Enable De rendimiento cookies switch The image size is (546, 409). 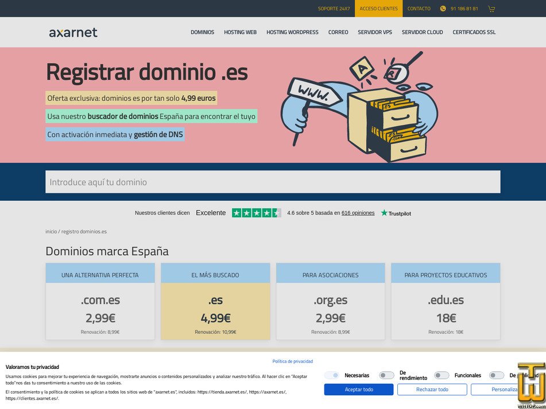386,375
